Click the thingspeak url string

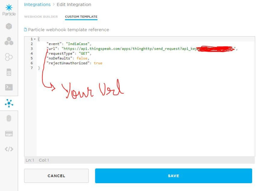coord(149,49)
